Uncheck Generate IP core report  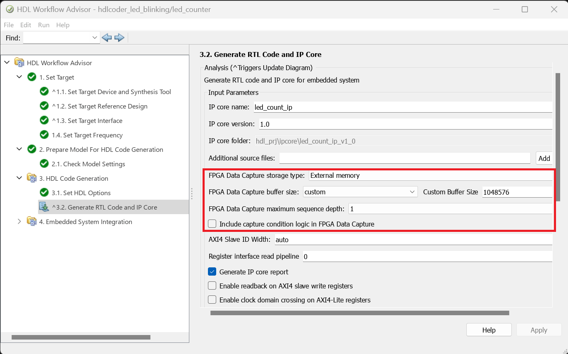[x=212, y=272]
